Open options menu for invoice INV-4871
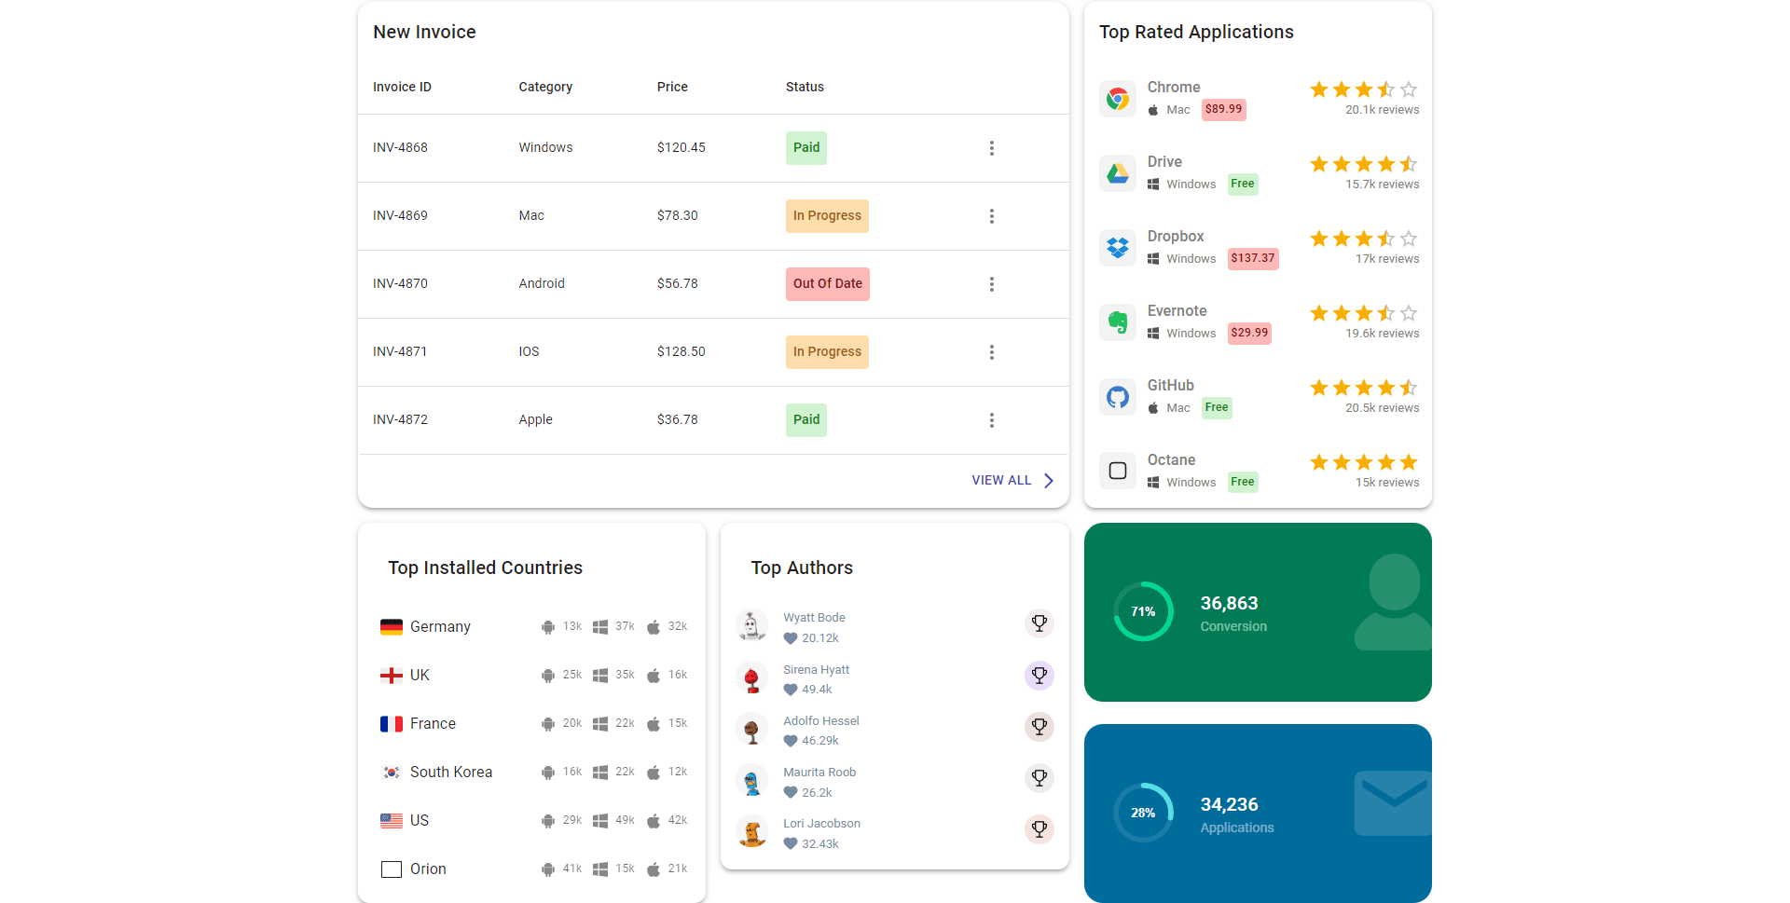 pyautogui.click(x=991, y=352)
